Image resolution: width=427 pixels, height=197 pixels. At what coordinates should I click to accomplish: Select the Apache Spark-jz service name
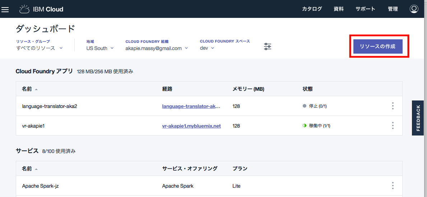click(x=40, y=186)
